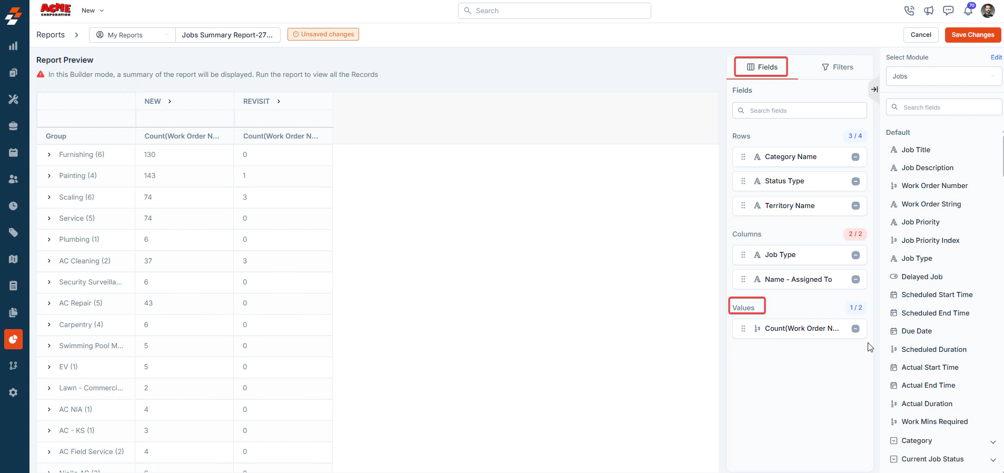Select the Work Order Number field
Viewport: 1004px width, 473px height.
934,186
